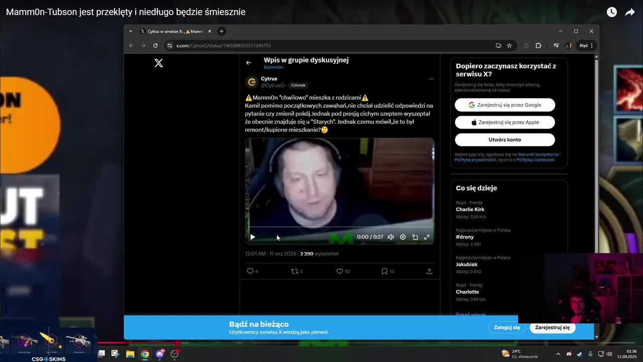Open the Steam tray icon

tap(579, 354)
